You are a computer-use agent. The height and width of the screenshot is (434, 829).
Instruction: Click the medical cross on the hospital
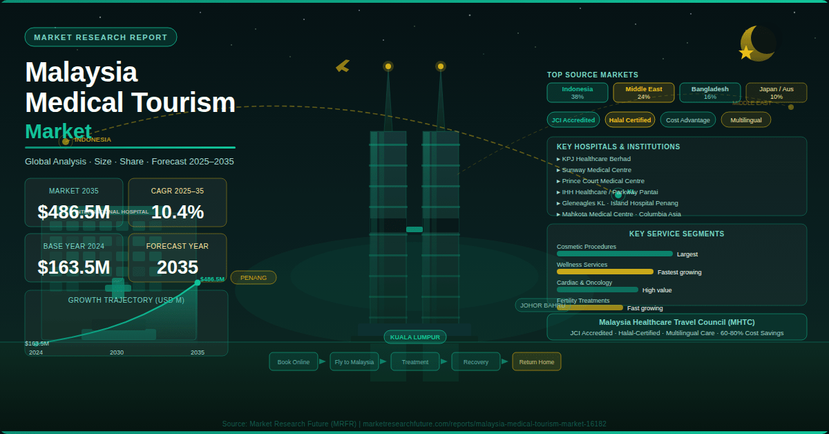[x=117, y=287]
